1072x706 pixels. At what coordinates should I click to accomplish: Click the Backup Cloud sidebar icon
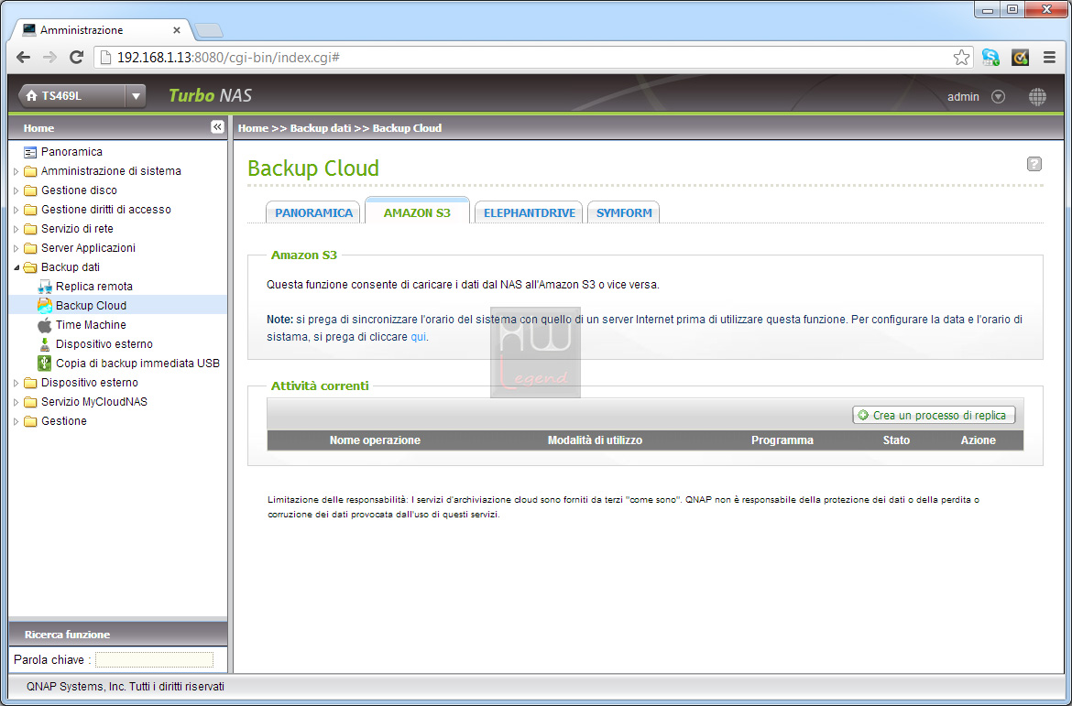coord(45,306)
